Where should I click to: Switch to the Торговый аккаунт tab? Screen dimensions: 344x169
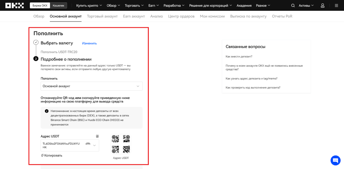pyautogui.click(x=102, y=16)
